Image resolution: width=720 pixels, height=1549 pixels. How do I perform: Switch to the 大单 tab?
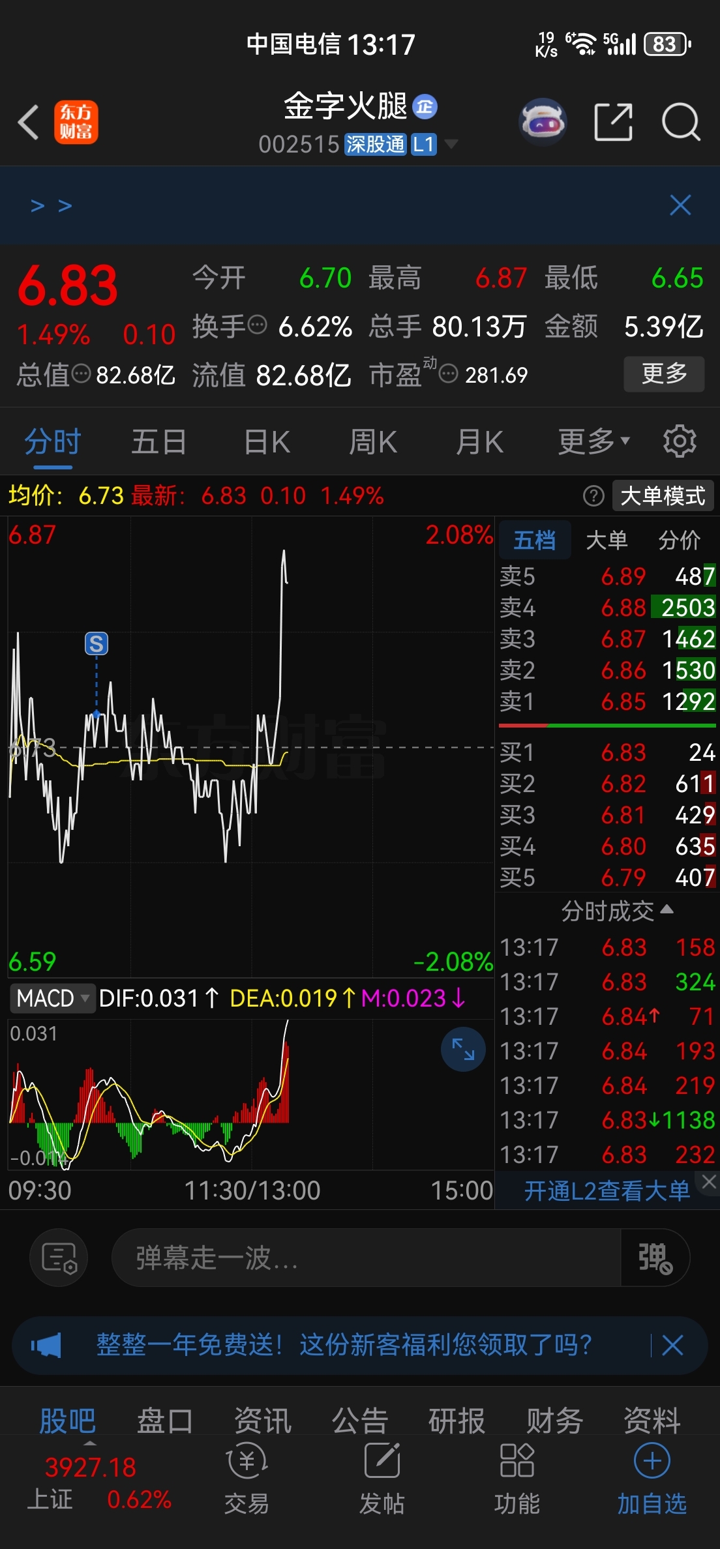click(607, 540)
